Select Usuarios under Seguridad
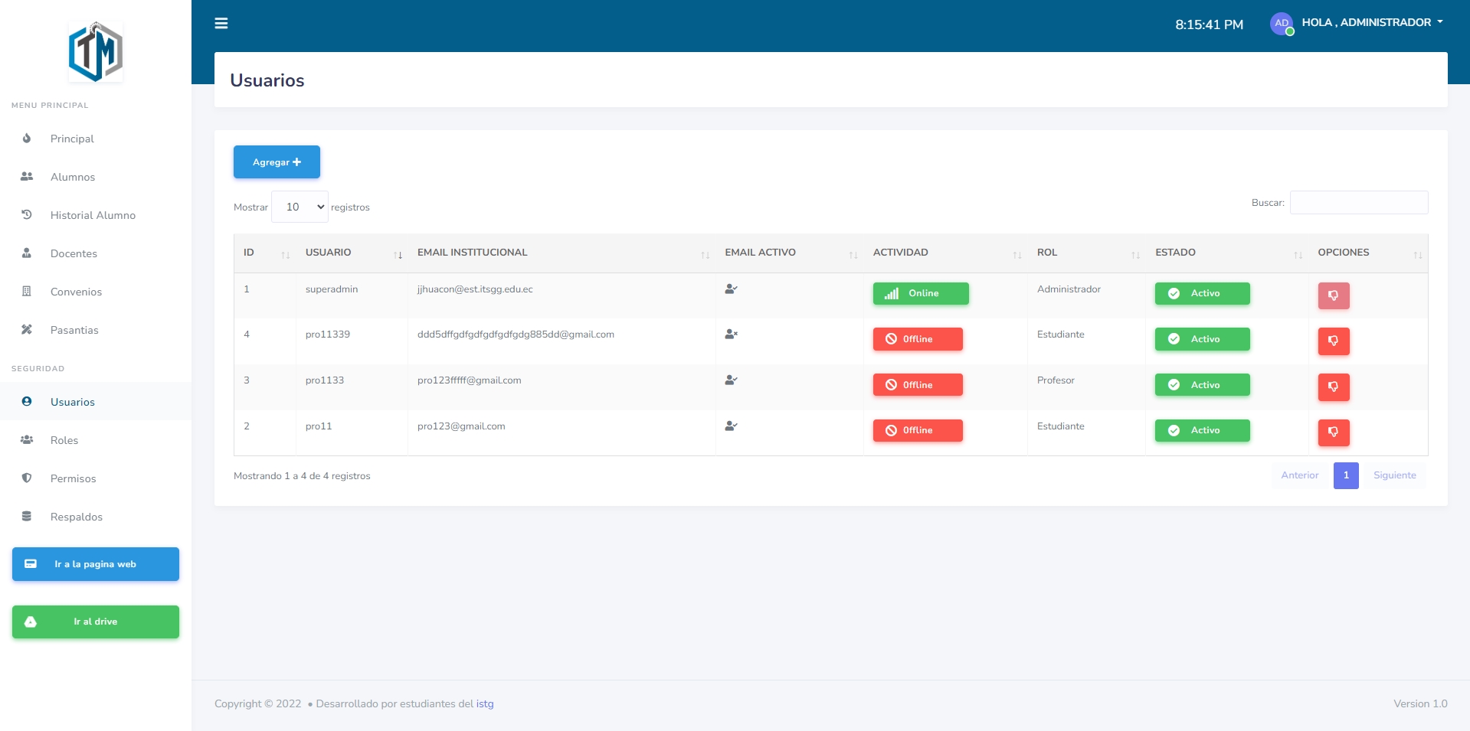 coord(96,402)
